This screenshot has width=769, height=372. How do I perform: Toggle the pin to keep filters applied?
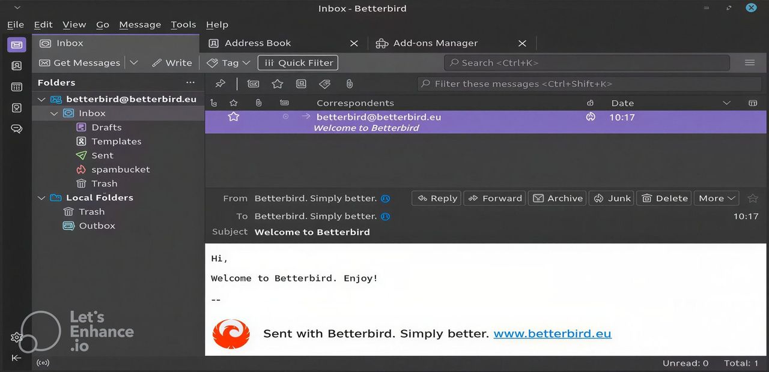[x=220, y=84]
